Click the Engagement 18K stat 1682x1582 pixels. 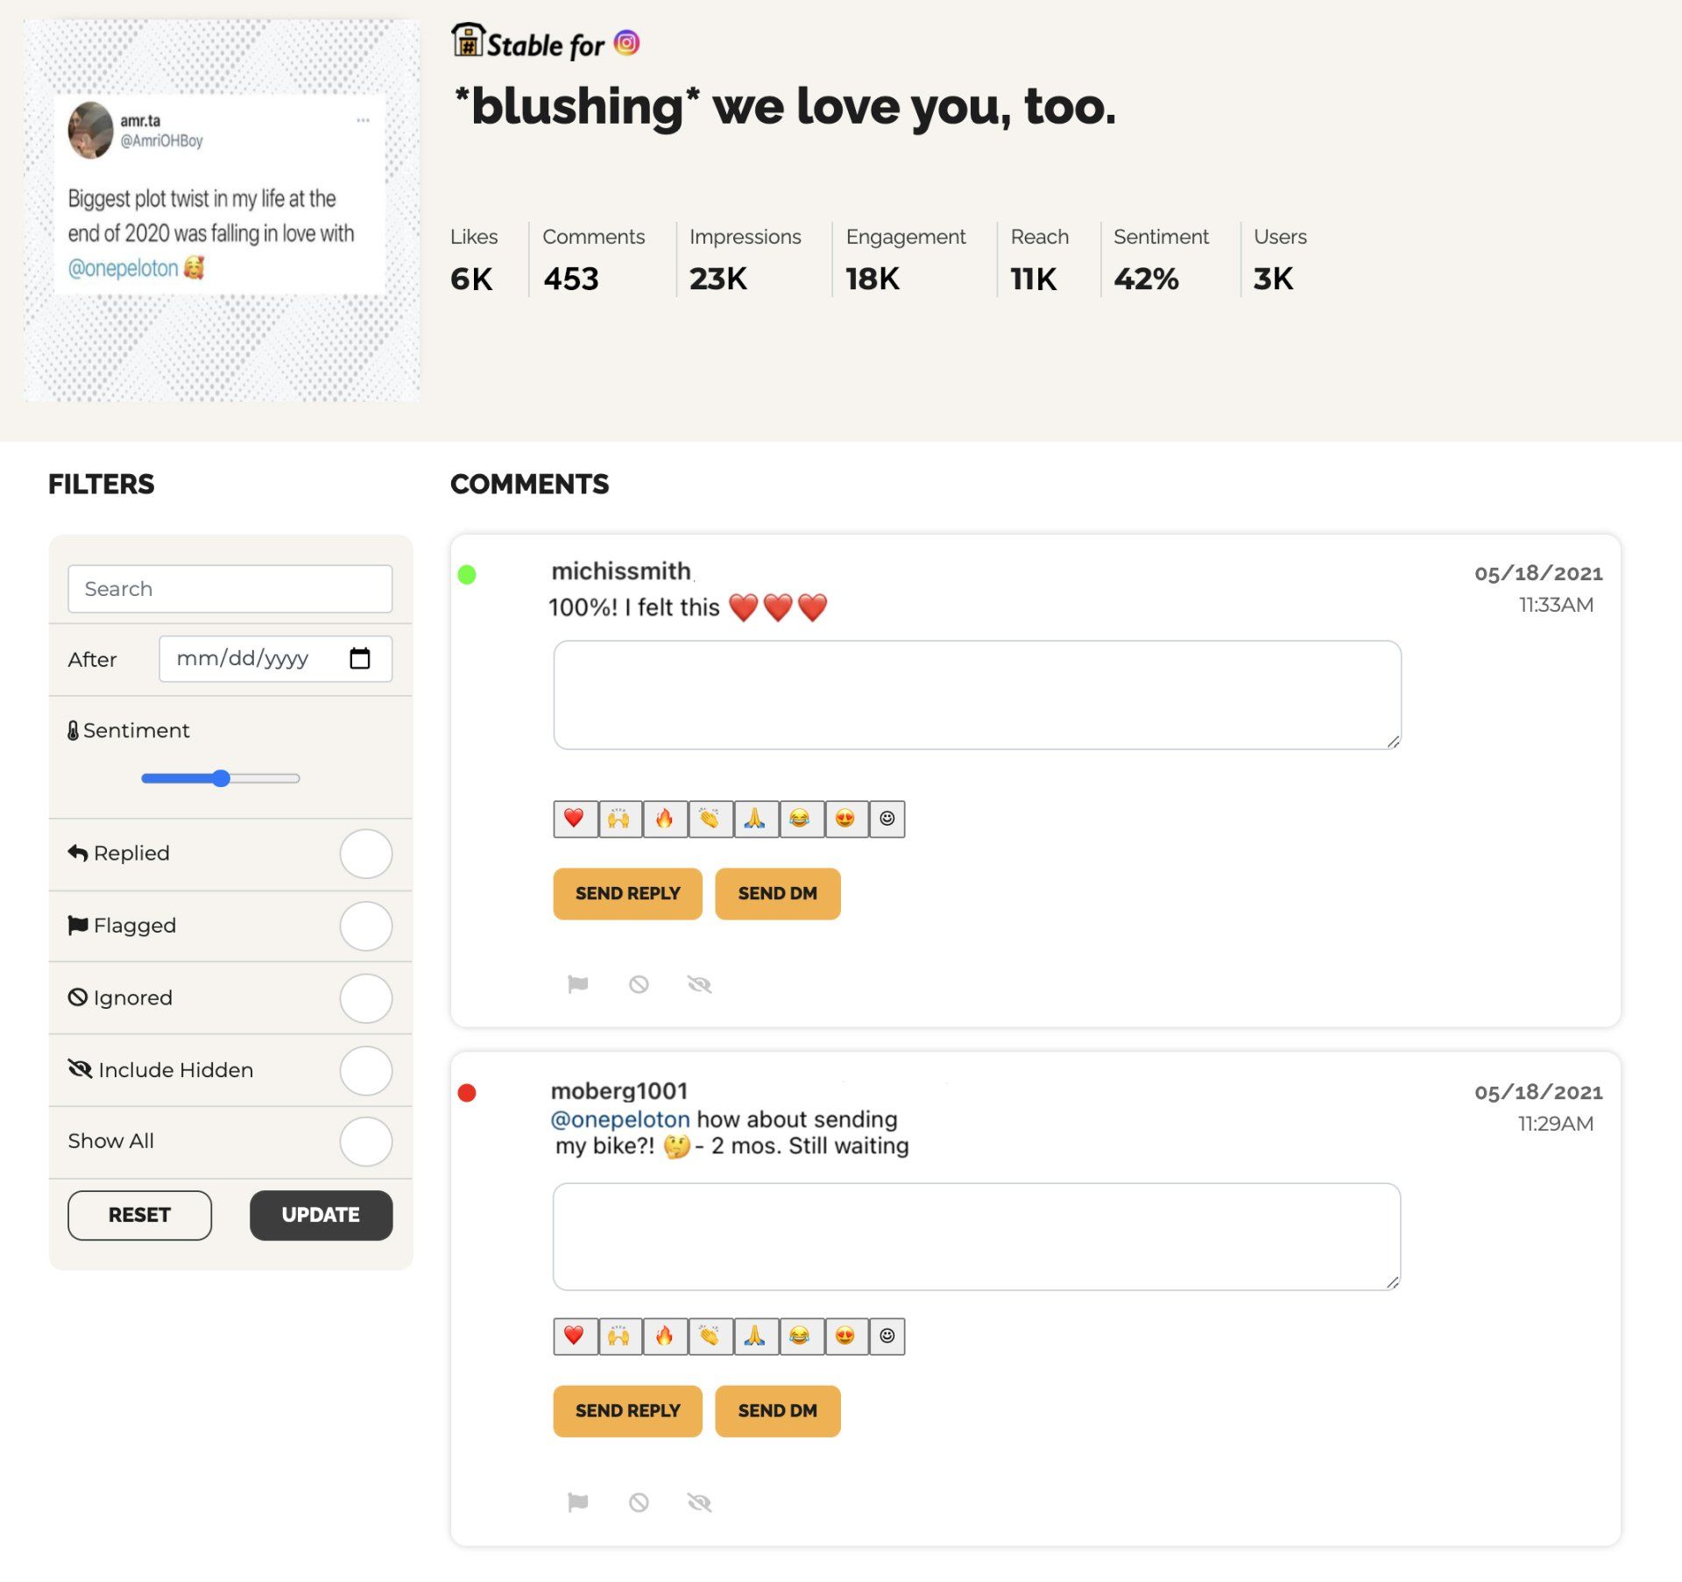pyautogui.click(x=905, y=259)
